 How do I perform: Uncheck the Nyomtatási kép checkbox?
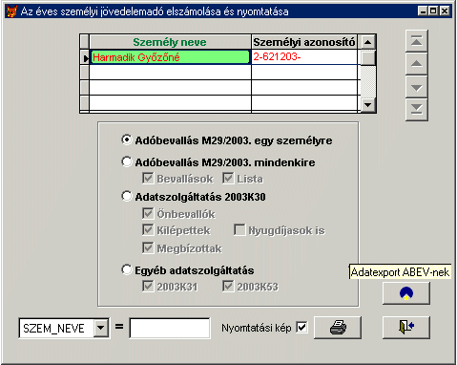tap(301, 327)
